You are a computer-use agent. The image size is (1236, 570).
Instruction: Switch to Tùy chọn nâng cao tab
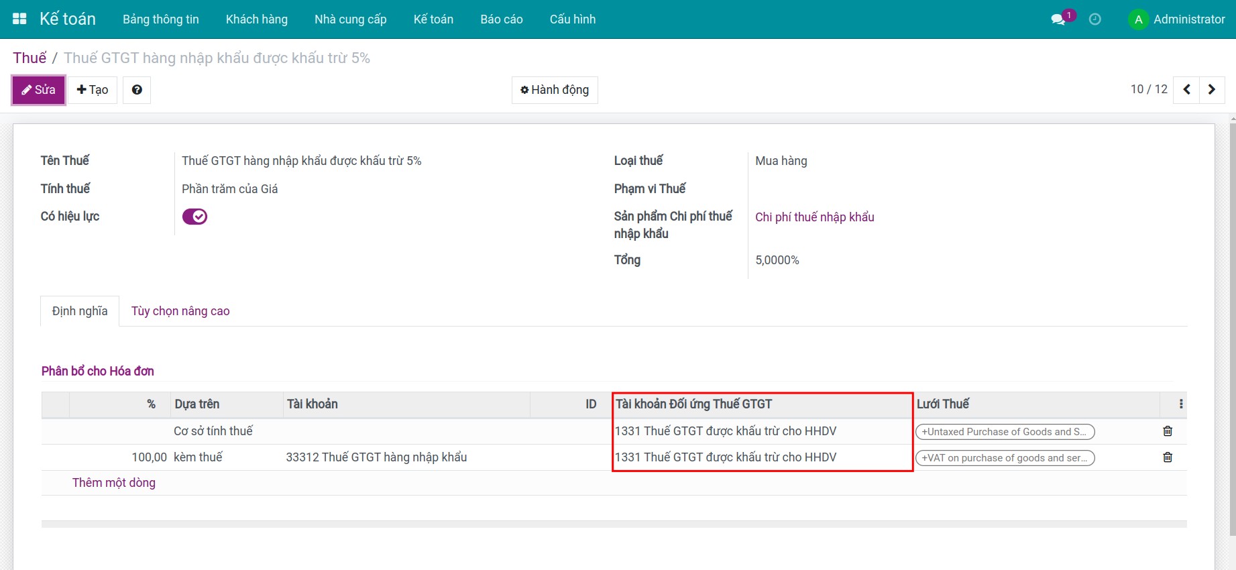tap(180, 311)
